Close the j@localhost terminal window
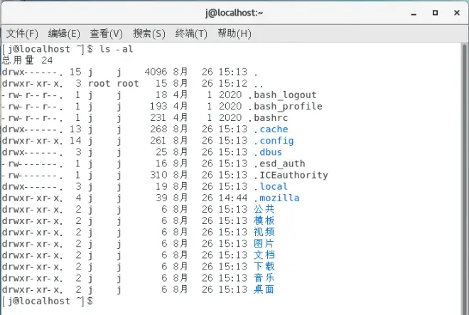Viewport: 469px width, 315px height. 457,13
